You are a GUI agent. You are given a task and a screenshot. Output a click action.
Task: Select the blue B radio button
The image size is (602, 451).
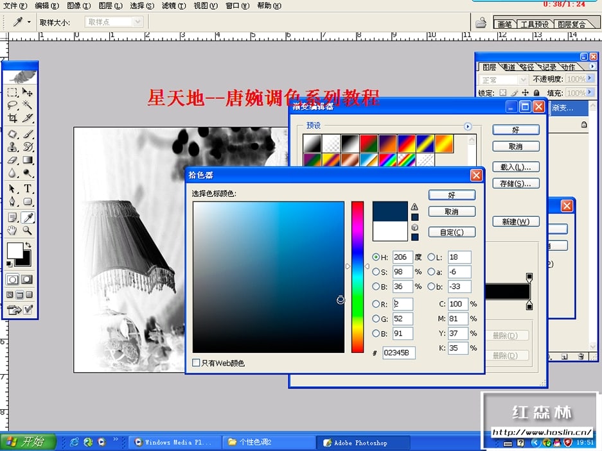(x=376, y=333)
